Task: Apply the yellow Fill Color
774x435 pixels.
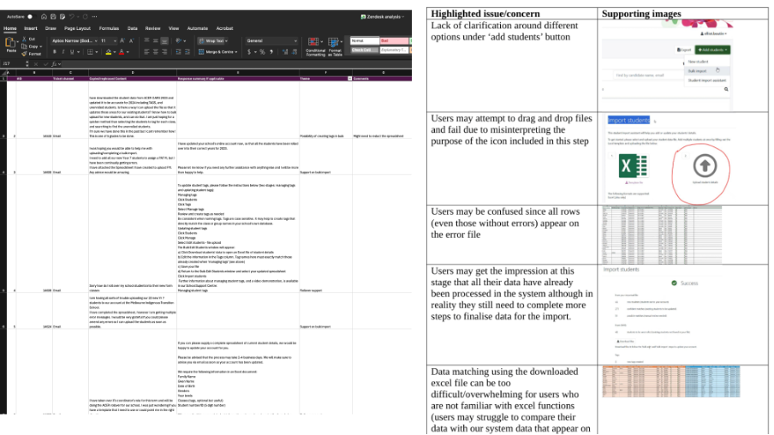Action: [109, 52]
